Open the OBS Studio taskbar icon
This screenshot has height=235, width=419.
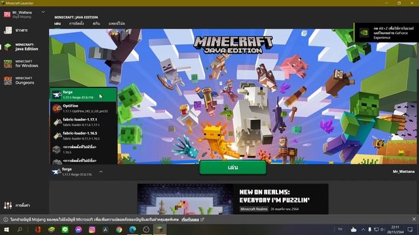[x=146, y=229]
